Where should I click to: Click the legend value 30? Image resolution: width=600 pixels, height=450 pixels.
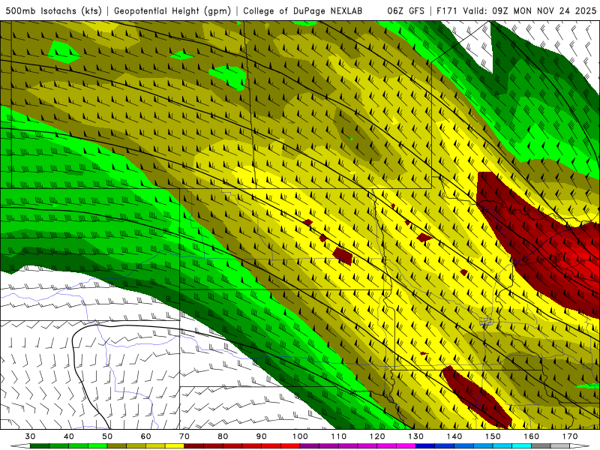point(30,436)
